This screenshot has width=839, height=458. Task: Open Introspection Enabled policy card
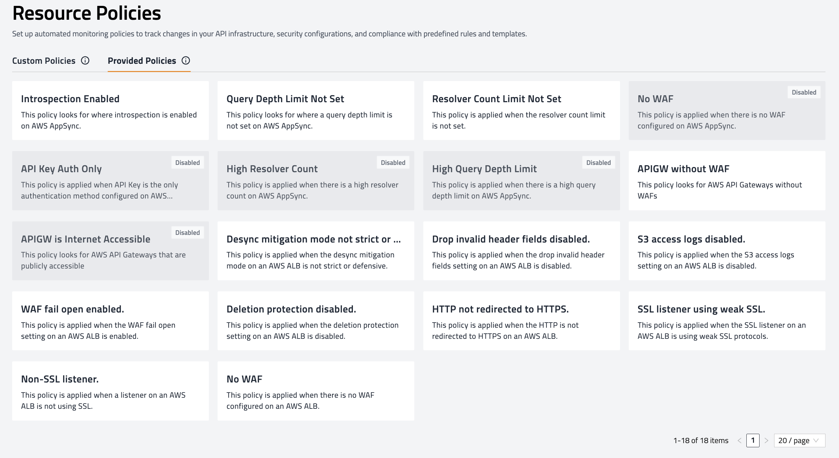pyautogui.click(x=110, y=111)
